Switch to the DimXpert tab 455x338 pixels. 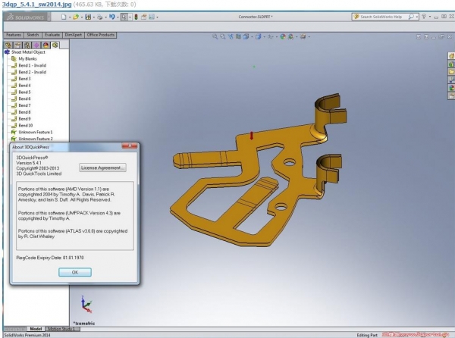(73, 35)
